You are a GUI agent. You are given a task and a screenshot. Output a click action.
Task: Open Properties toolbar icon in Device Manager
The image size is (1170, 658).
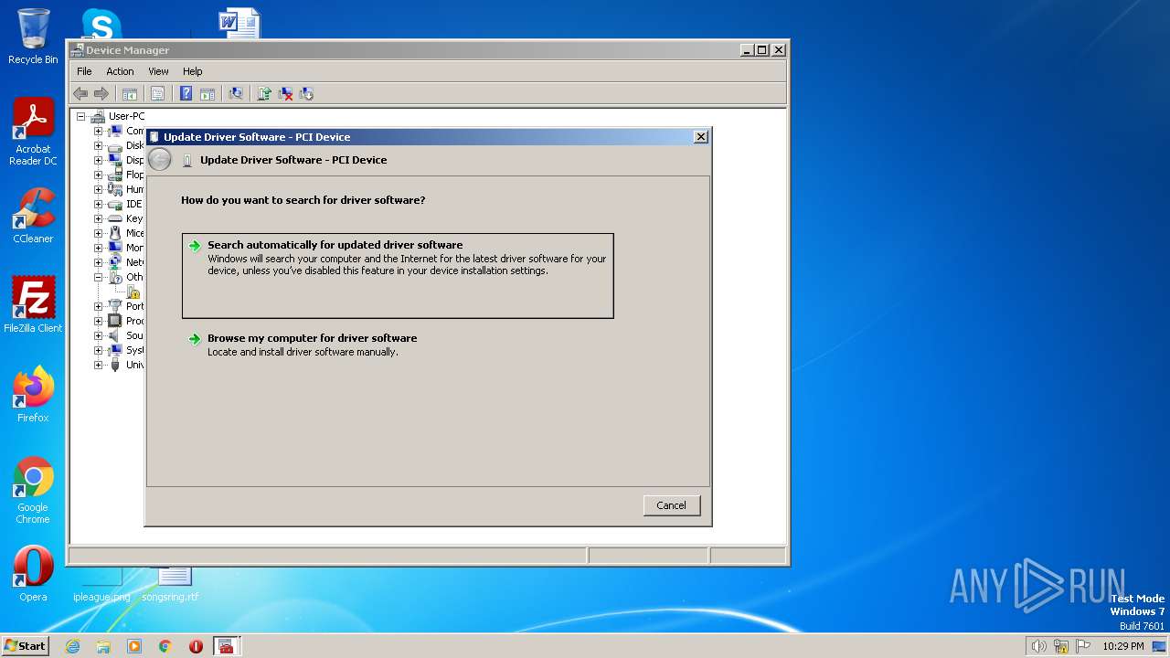coord(157,93)
